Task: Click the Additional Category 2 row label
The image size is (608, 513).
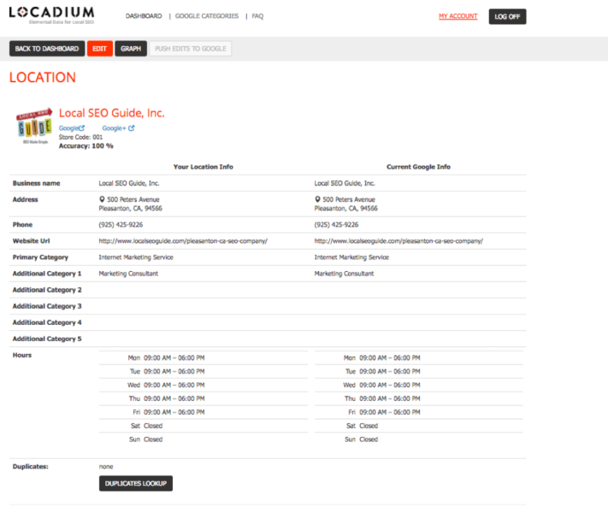Action: 47,290
